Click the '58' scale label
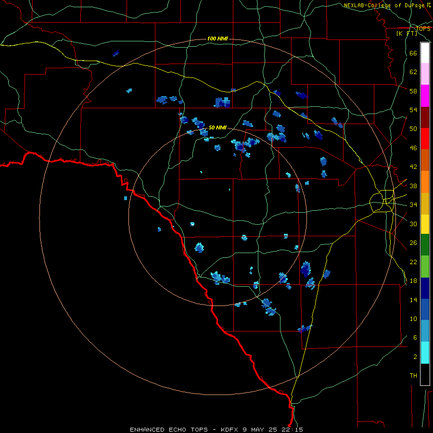 pos(413,91)
